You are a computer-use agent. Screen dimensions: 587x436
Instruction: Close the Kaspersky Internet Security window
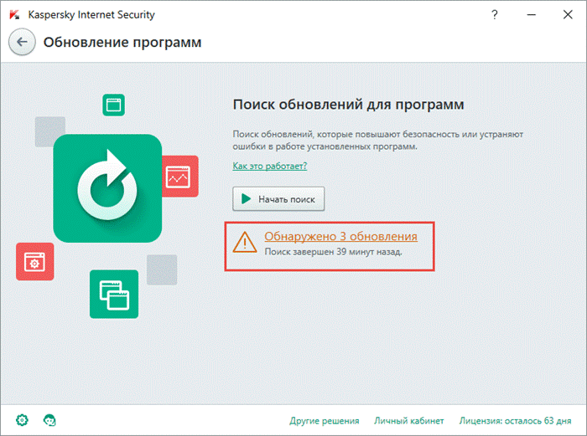pyautogui.click(x=568, y=14)
